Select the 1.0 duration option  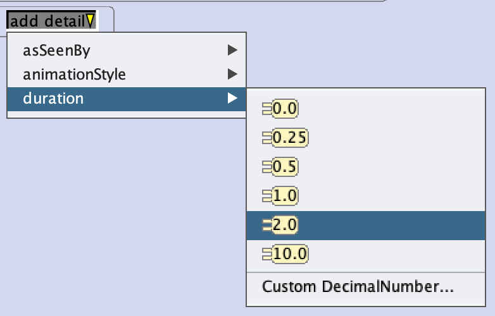point(285,196)
